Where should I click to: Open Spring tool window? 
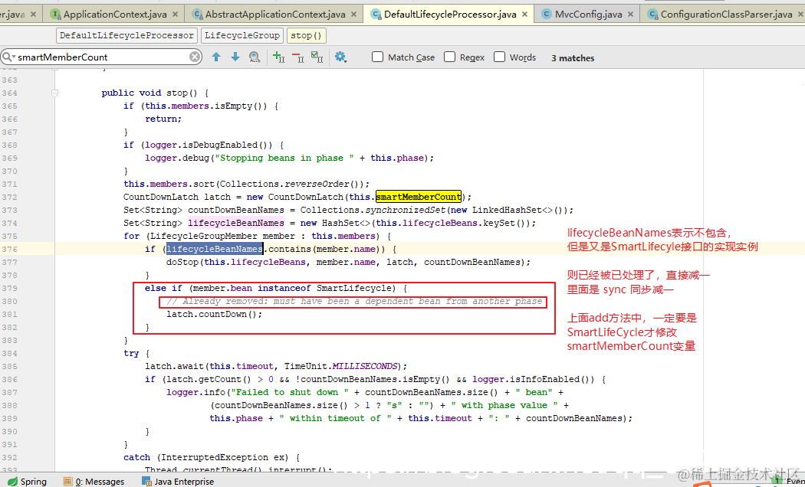pyautogui.click(x=27, y=482)
